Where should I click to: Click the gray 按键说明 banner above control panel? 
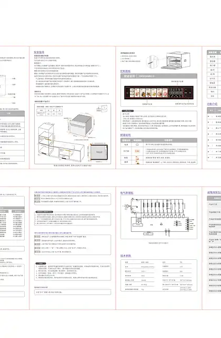click(159, 76)
